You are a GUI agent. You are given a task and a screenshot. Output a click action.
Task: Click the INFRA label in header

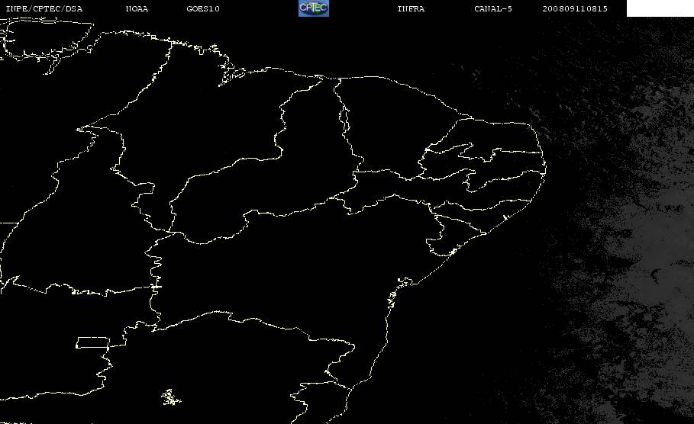tap(412, 9)
